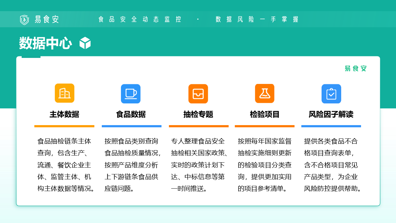The width and height of the screenshot is (396, 223).
Task: Click the 数据中心 page title
Action: tap(45, 43)
